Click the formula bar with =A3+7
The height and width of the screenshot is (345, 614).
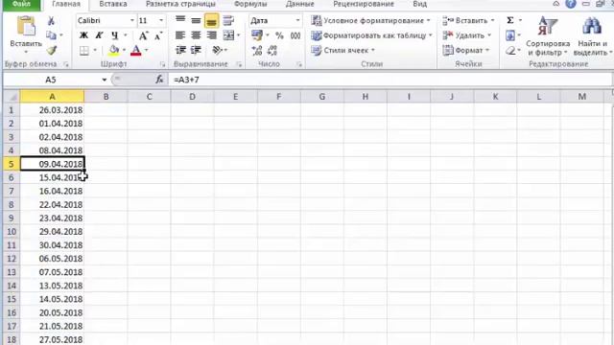click(390, 80)
